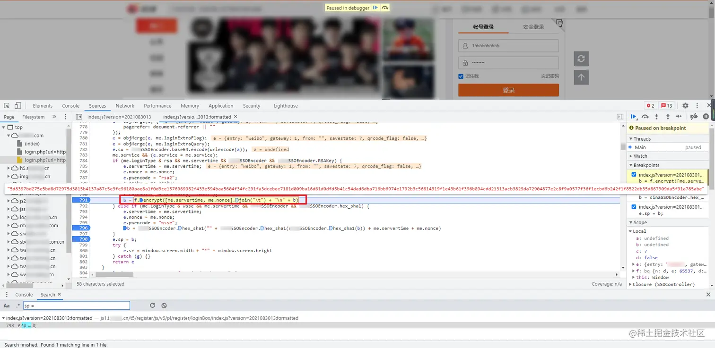The height and width of the screenshot is (348, 715).
Task: Toggle pause on exceptions icon
Action: [706, 117]
